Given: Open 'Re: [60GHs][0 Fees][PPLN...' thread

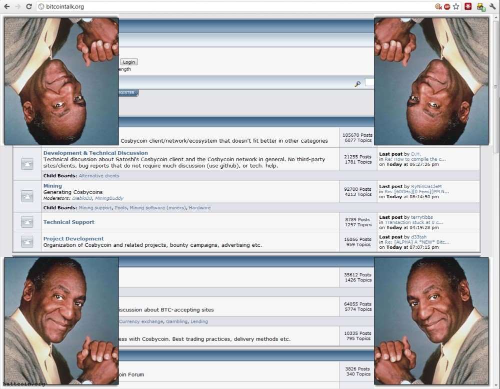Looking at the screenshot, I should [416, 192].
